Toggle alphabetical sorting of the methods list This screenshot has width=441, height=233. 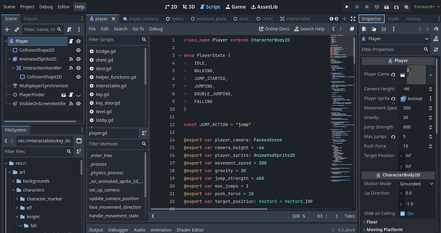(144, 133)
